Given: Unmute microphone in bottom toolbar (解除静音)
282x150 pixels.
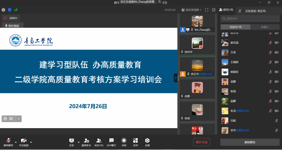Looking at the screenshot, I should tap(8, 142).
